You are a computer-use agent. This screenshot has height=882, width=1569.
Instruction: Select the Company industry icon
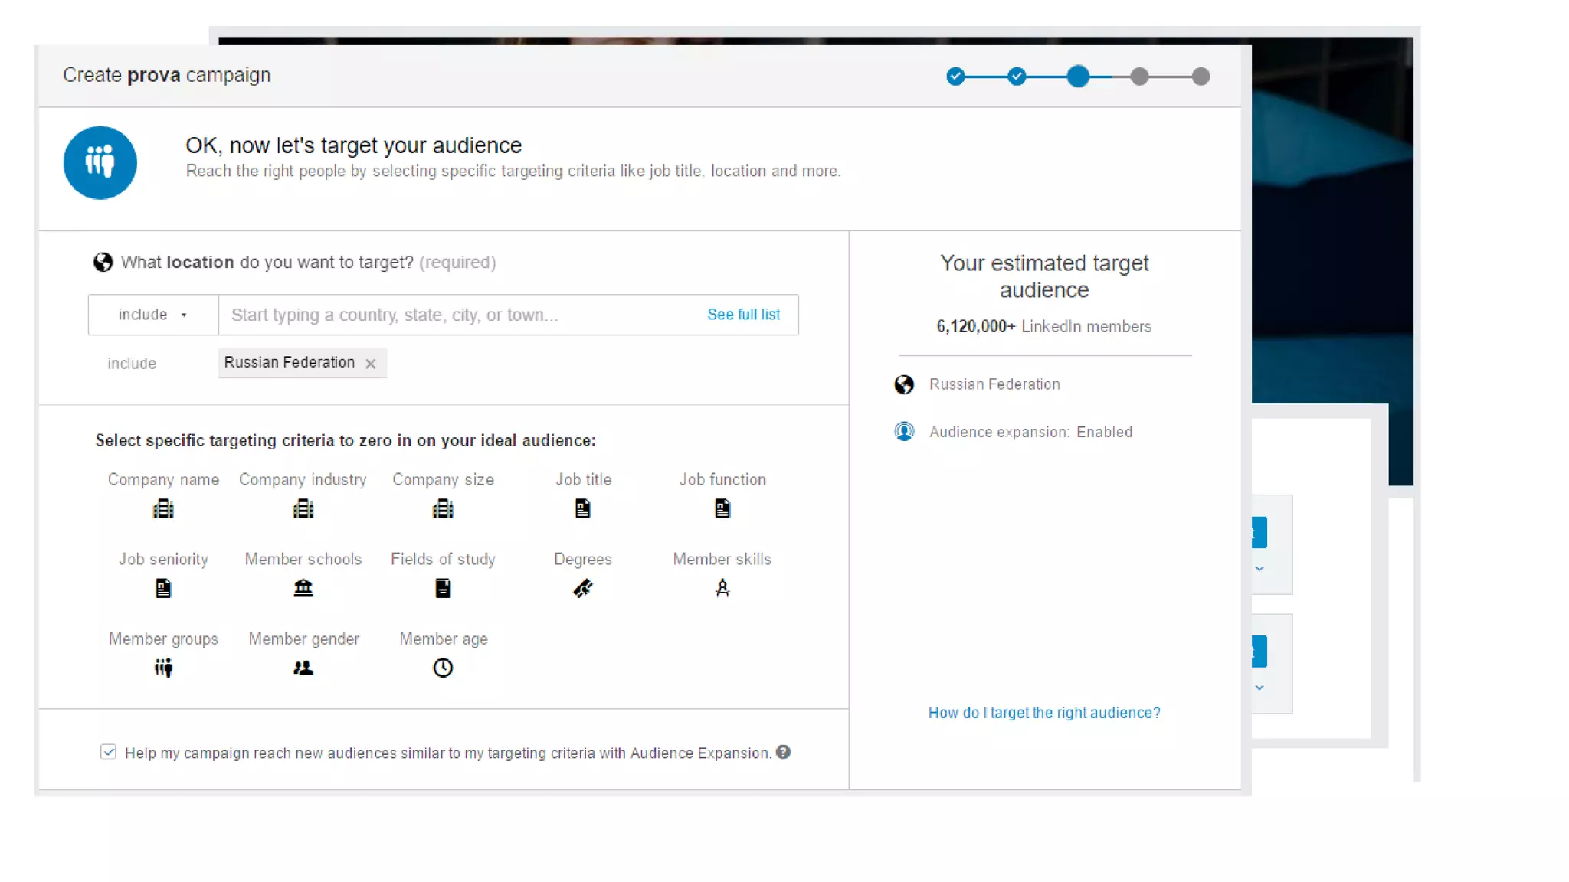[303, 509]
